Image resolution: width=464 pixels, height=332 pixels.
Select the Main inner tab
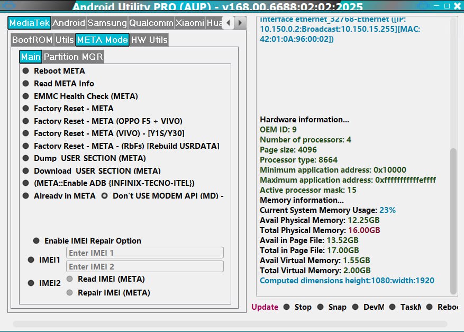31,57
